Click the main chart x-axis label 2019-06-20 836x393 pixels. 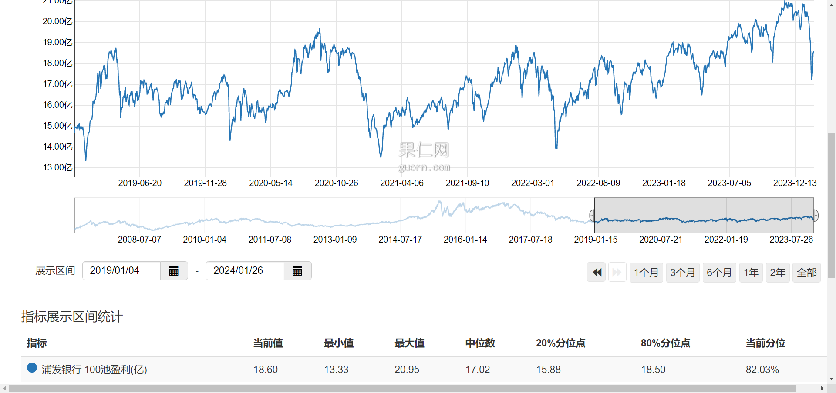(x=140, y=183)
